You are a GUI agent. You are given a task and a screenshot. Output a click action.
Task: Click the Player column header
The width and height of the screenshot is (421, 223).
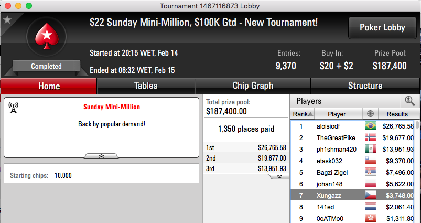[337, 114]
